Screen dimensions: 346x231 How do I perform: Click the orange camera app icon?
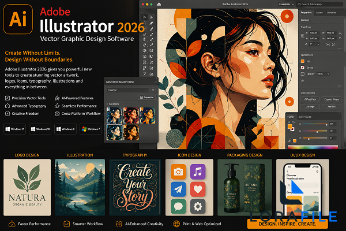pos(178,172)
